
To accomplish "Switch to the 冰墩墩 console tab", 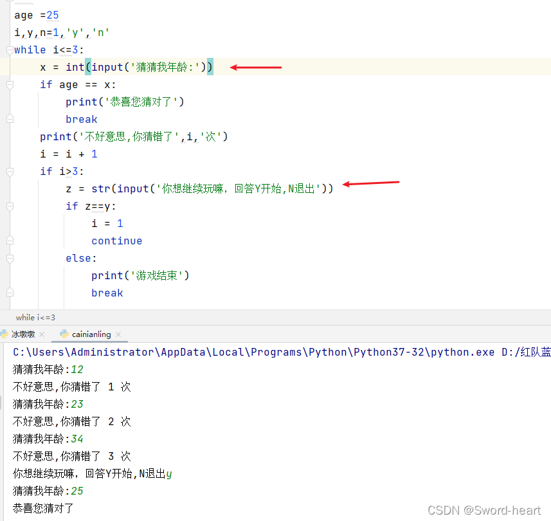I will click(x=23, y=334).
